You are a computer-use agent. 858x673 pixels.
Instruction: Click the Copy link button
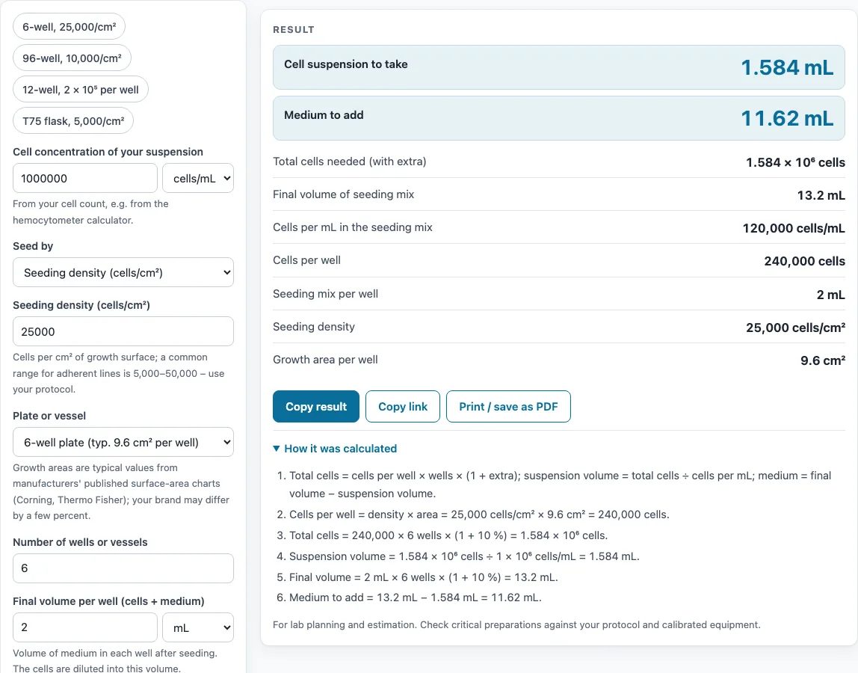point(403,406)
